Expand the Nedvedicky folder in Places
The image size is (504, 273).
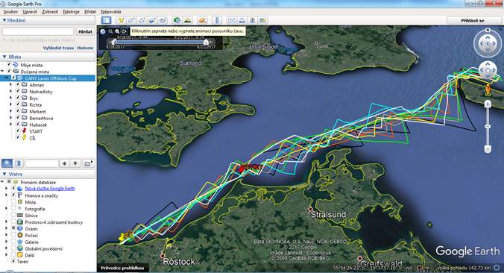(x=10, y=91)
